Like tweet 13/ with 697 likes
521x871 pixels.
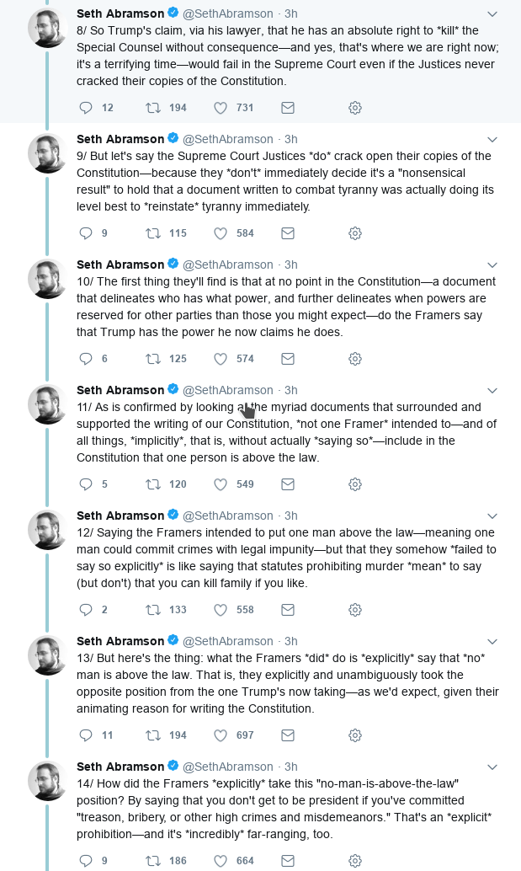click(x=221, y=735)
